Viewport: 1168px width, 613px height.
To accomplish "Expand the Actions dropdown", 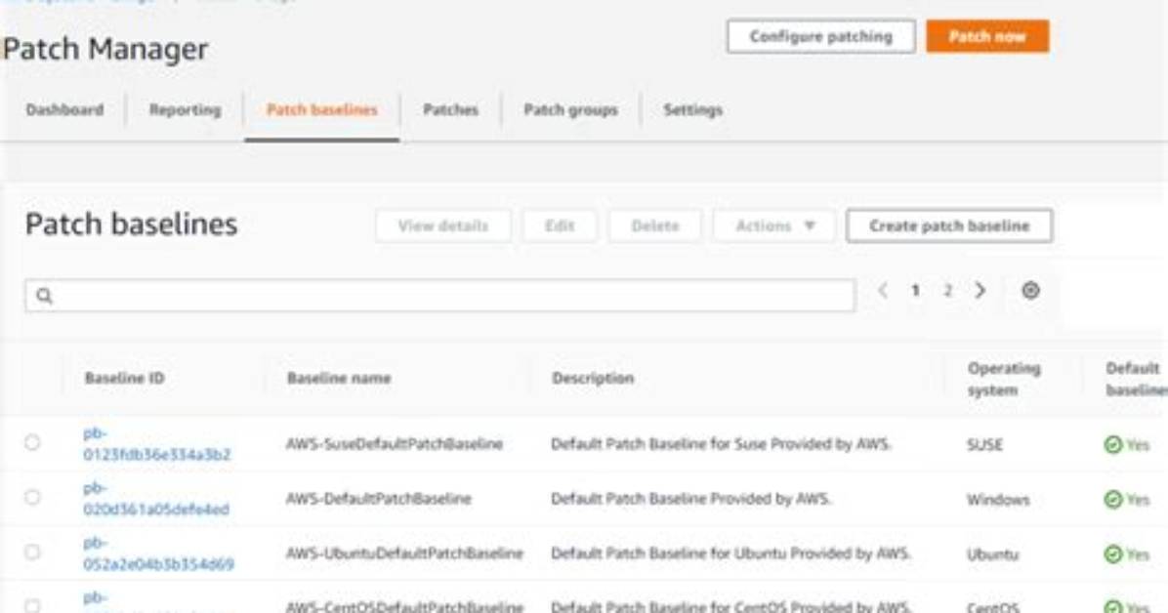I will pos(774,225).
